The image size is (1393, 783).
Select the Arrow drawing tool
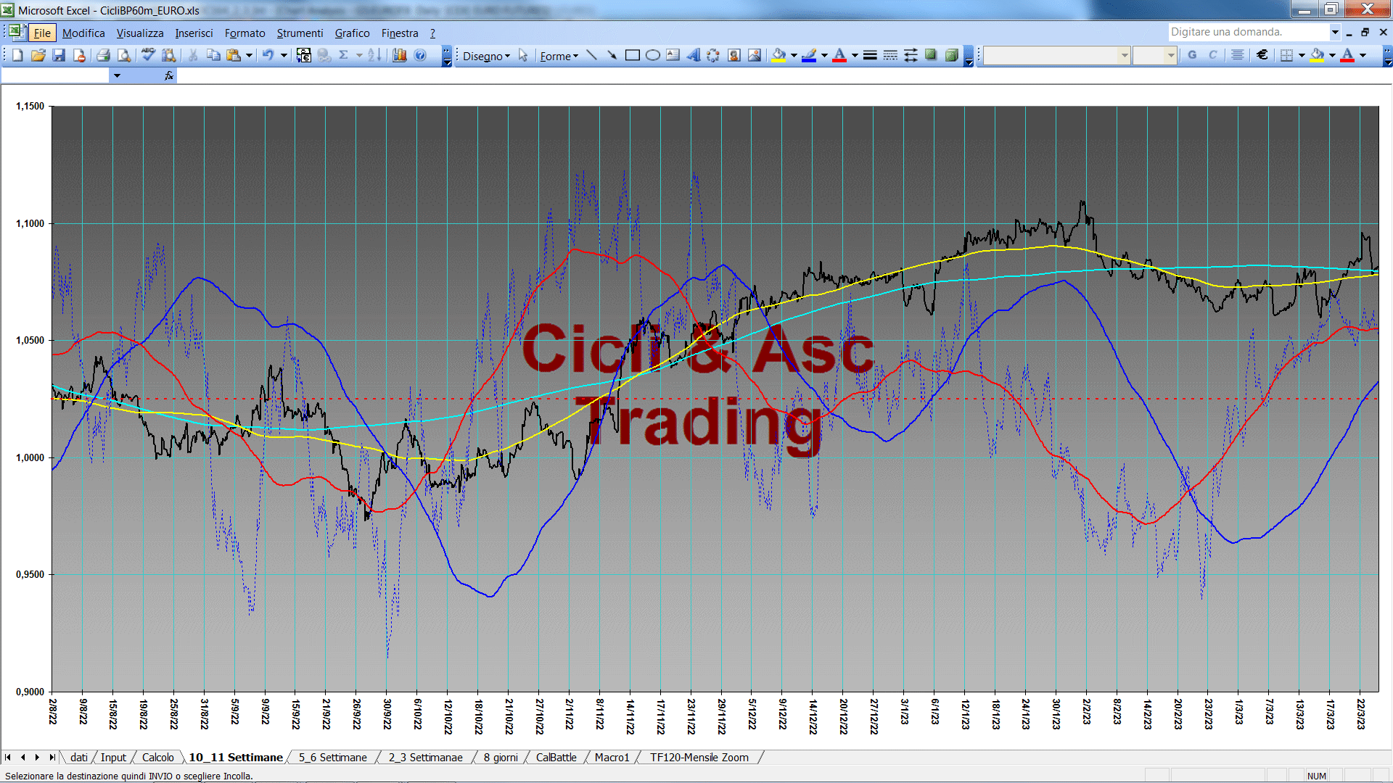612,56
